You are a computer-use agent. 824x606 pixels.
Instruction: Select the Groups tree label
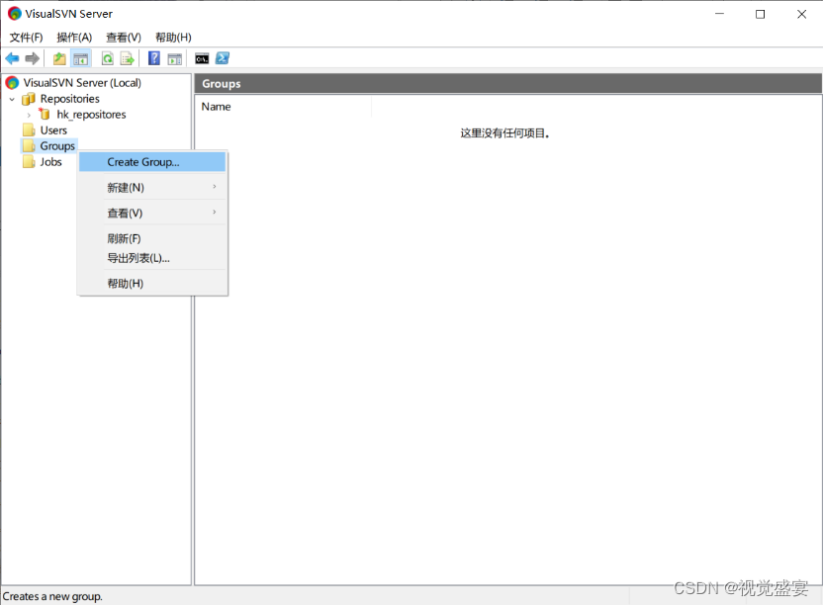point(57,146)
